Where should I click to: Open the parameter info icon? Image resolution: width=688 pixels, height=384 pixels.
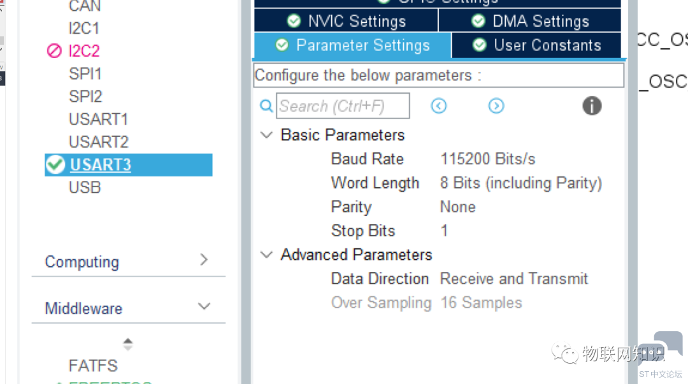click(592, 106)
